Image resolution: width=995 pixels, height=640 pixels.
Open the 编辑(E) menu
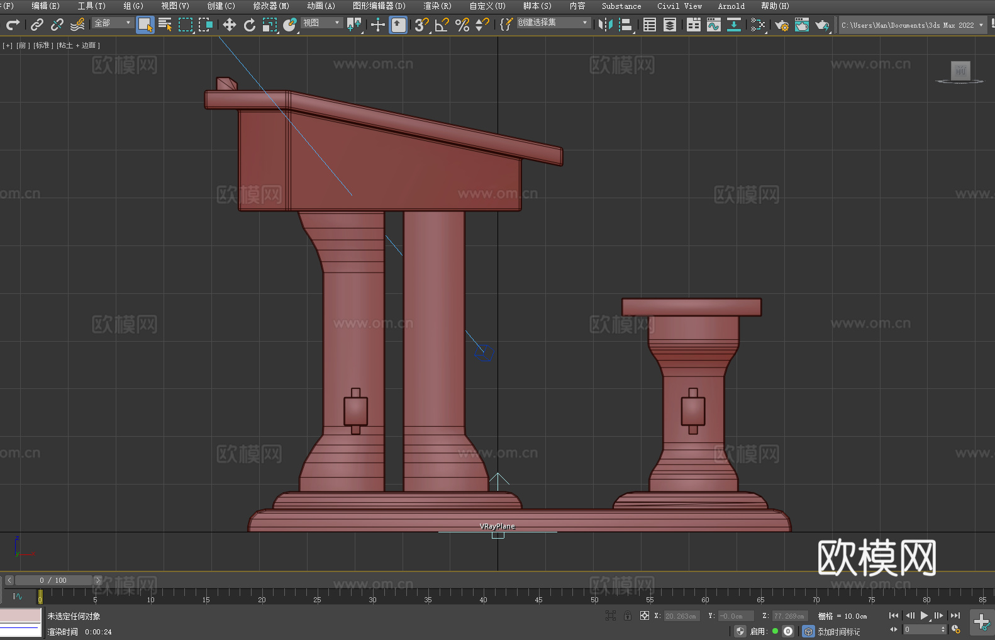pyautogui.click(x=45, y=6)
